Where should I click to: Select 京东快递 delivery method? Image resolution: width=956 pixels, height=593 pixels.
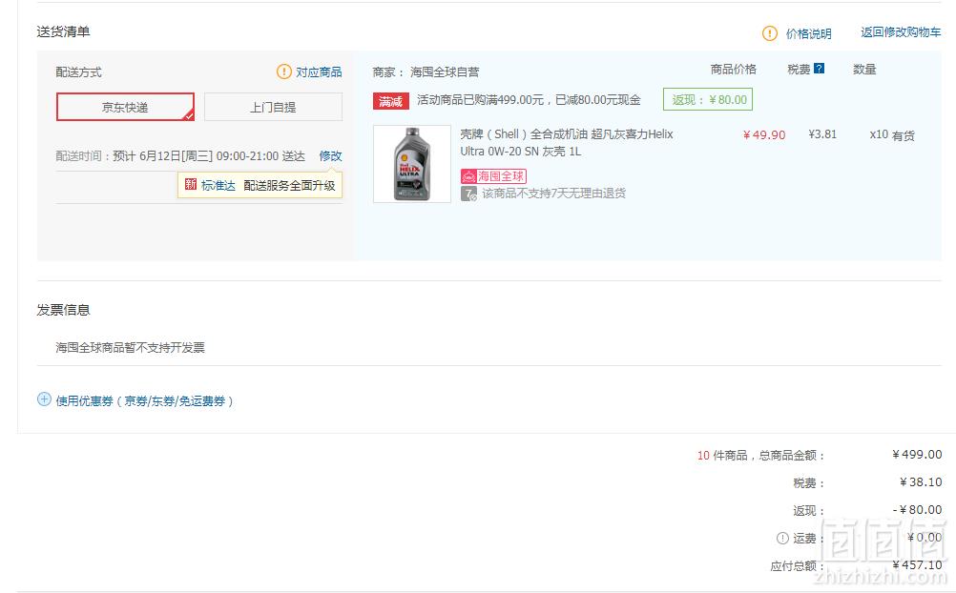126,108
